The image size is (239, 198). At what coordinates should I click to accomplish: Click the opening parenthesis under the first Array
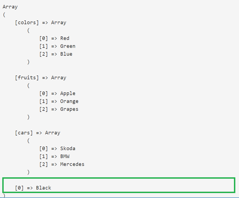pos(4,15)
